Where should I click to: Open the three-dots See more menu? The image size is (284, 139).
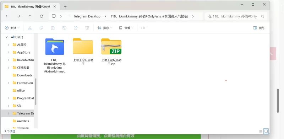[143, 28]
